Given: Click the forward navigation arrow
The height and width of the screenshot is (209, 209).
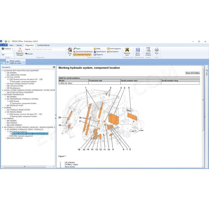Looking at the screenshot, I should click(x=9, y=41).
